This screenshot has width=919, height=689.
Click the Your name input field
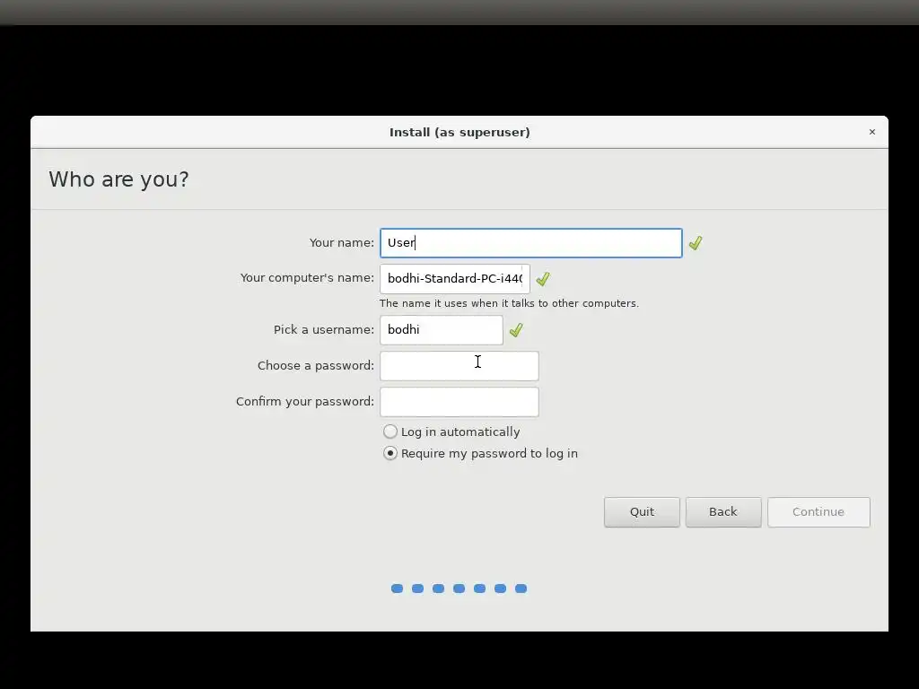coord(531,243)
